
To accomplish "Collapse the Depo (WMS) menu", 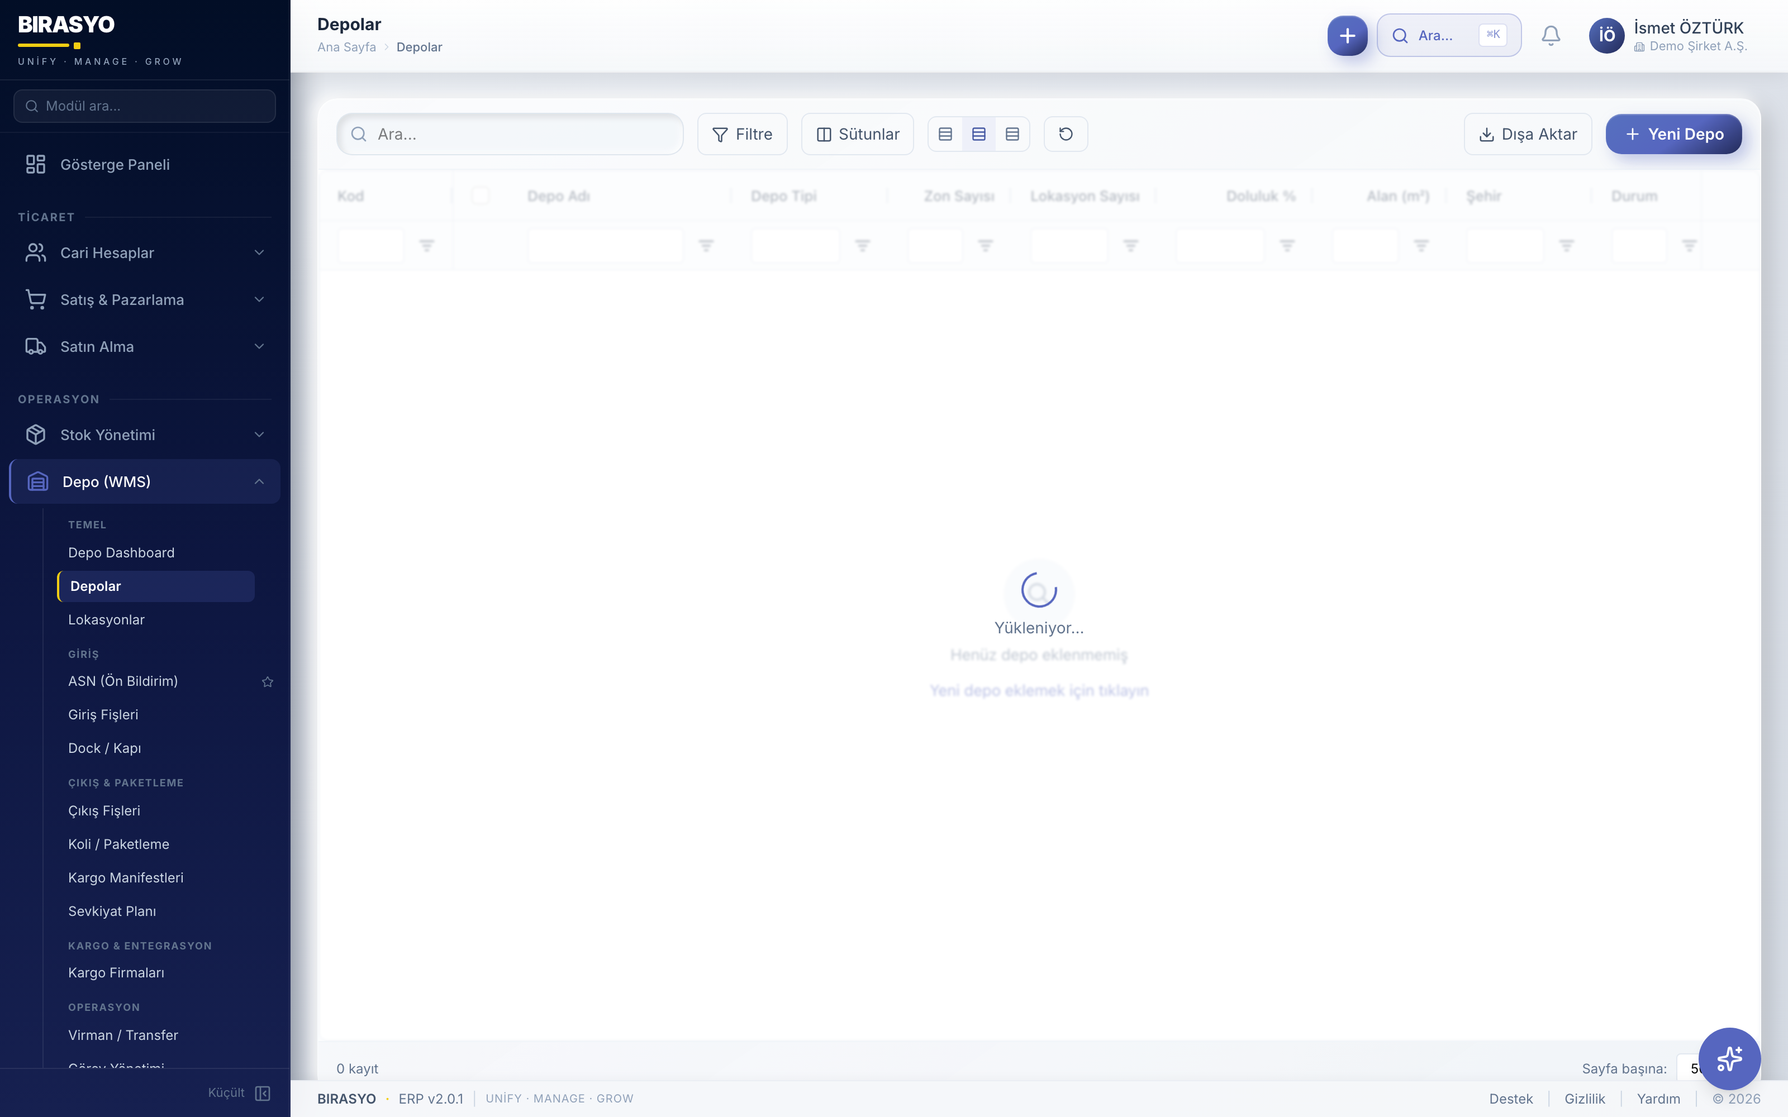I will 259,481.
